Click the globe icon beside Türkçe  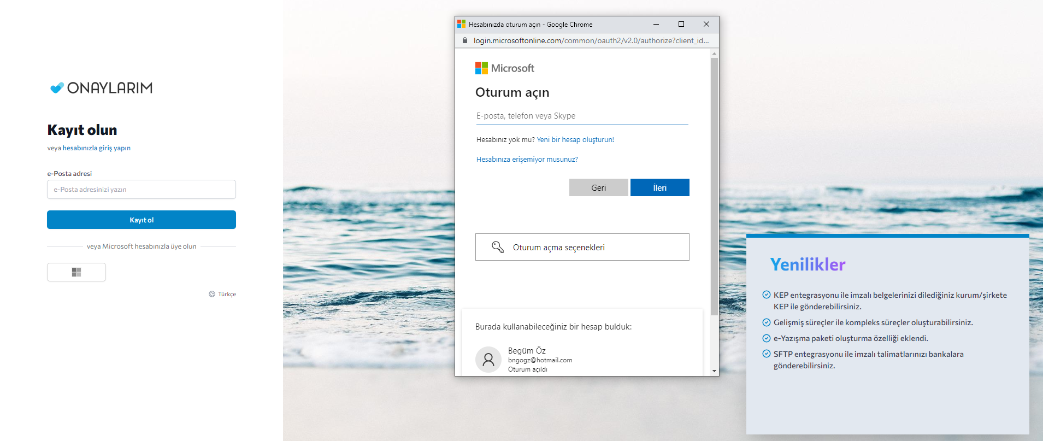(212, 294)
